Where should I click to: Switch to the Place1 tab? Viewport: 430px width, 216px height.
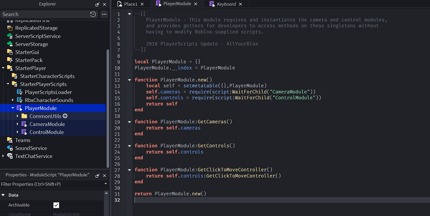(x=130, y=4)
